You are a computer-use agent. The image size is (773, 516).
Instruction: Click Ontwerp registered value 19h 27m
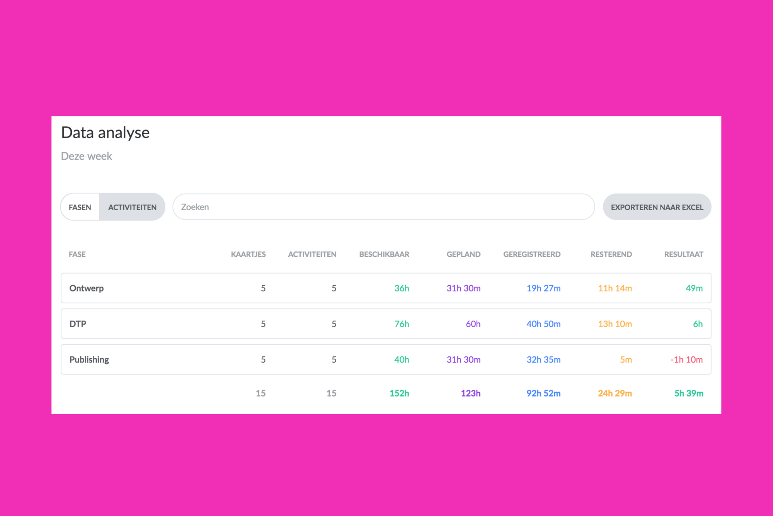tap(543, 288)
